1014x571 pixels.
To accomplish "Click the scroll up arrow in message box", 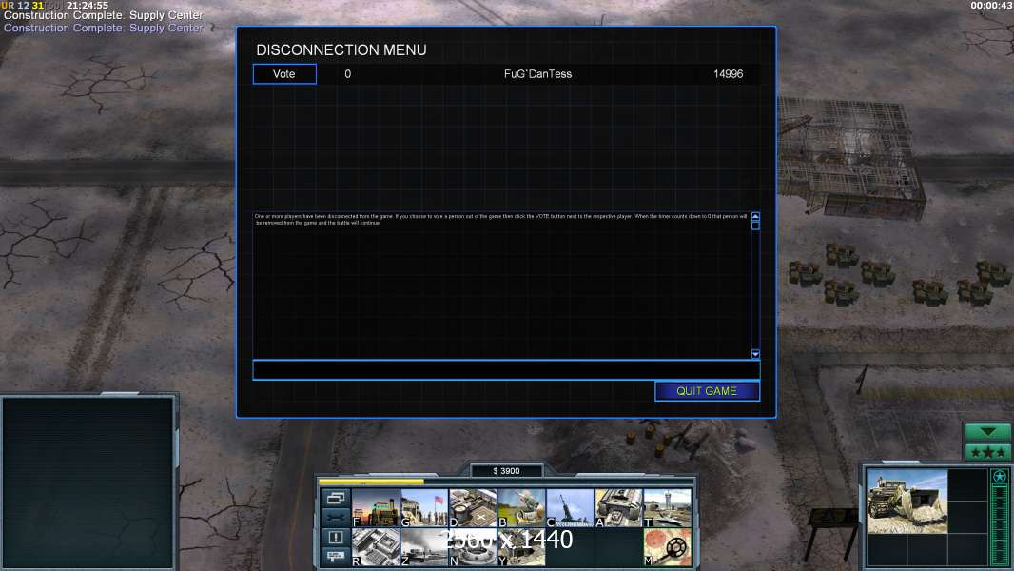I will pos(755,216).
